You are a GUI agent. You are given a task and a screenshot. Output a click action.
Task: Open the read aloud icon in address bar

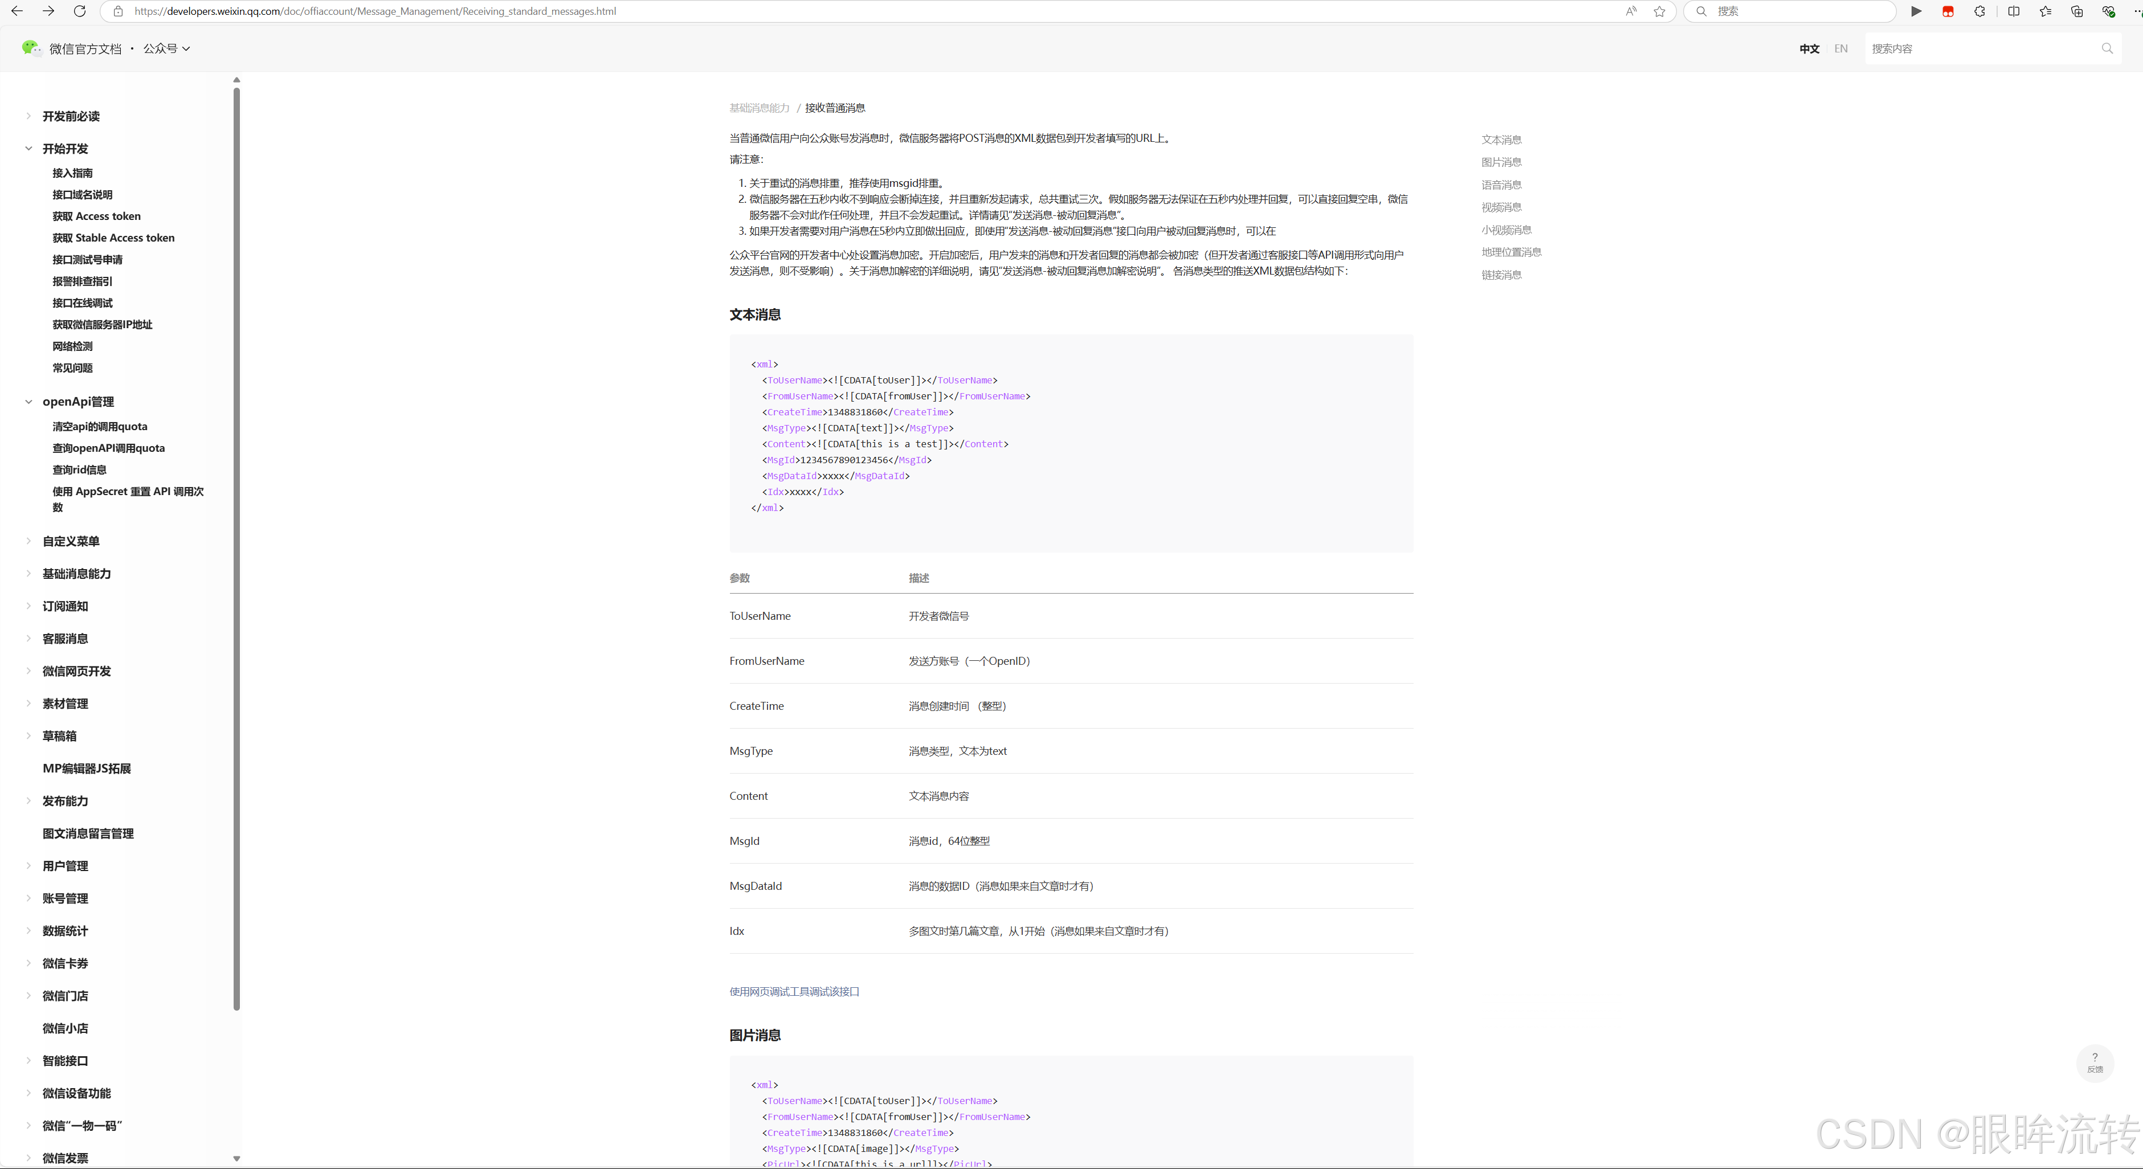click(1631, 11)
